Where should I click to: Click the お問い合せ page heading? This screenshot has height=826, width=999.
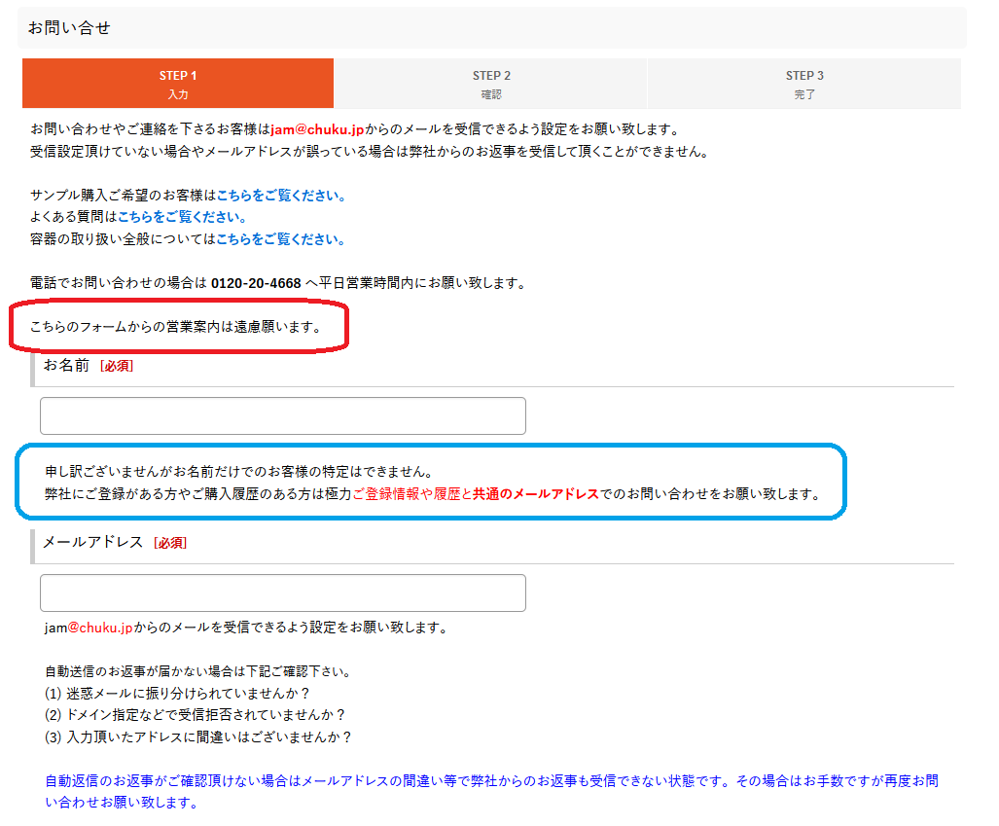[69, 28]
